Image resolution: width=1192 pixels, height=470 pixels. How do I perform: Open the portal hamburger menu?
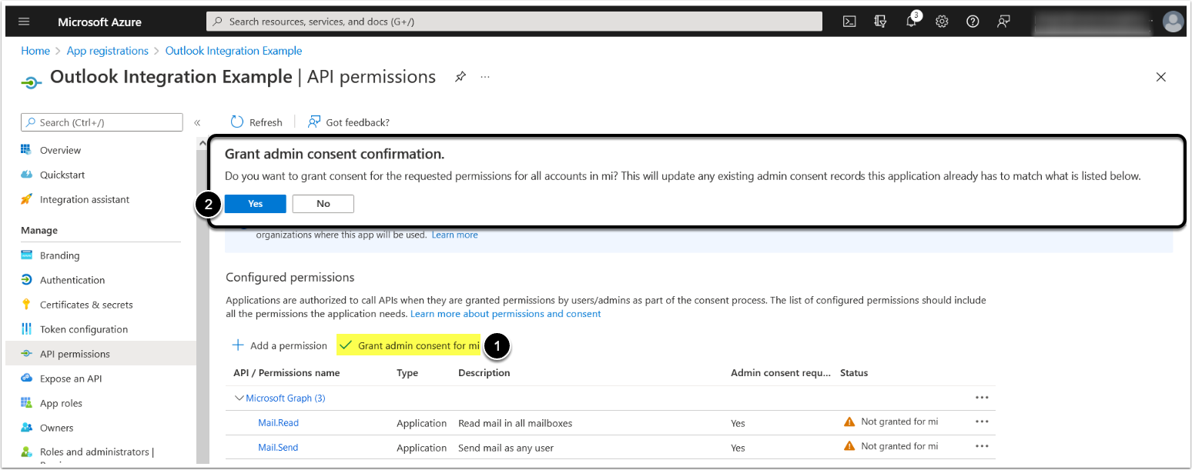tap(24, 22)
